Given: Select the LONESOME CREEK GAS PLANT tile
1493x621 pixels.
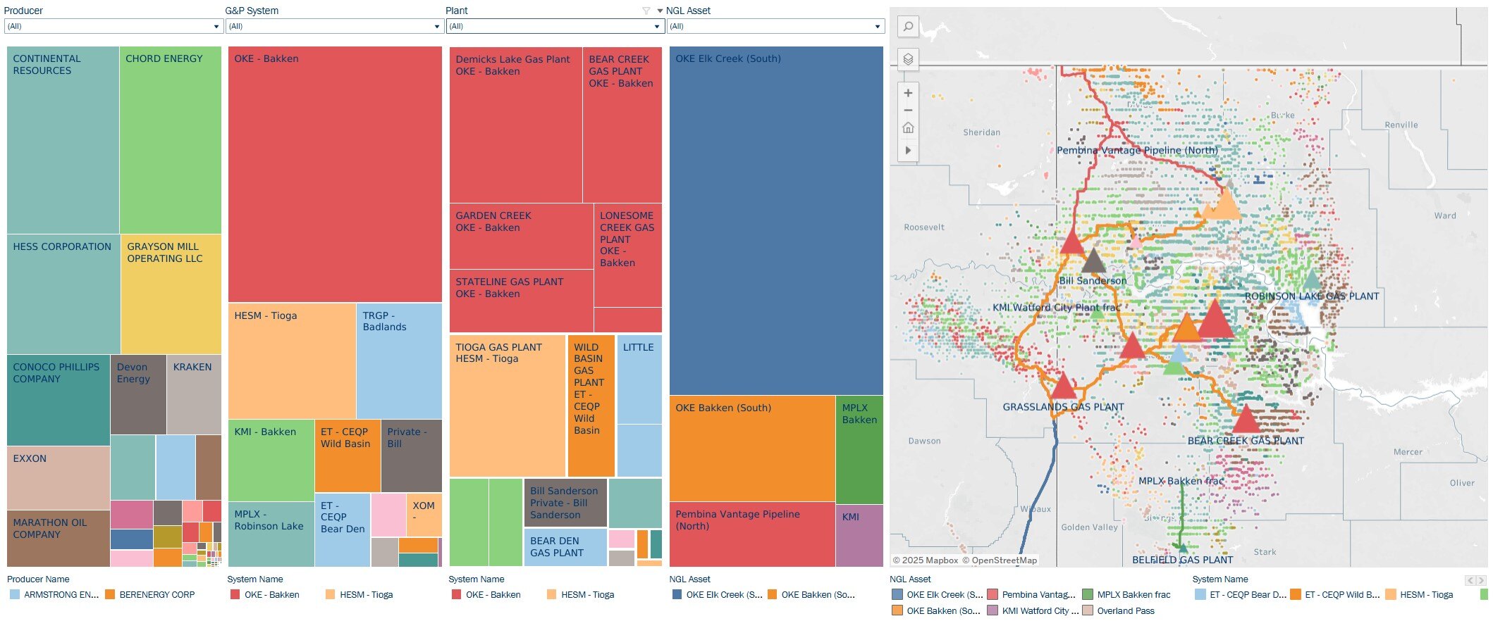Looking at the screenshot, I should coord(628,256).
